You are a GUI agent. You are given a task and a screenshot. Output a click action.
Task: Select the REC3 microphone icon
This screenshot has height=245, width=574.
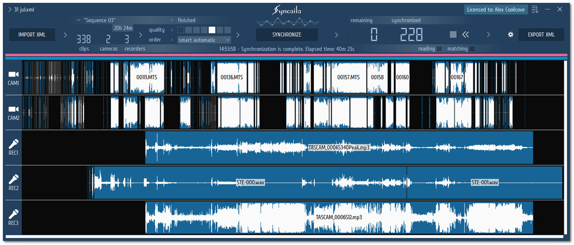(x=13, y=214)
